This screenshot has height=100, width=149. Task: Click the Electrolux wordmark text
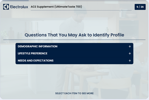[x=19, y=7]
